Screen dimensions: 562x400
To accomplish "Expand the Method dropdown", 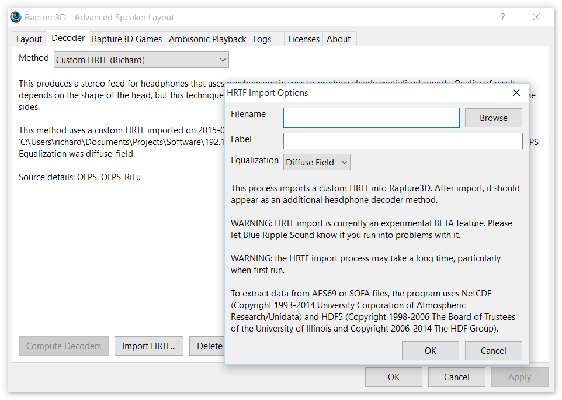I will pos(141,60).
